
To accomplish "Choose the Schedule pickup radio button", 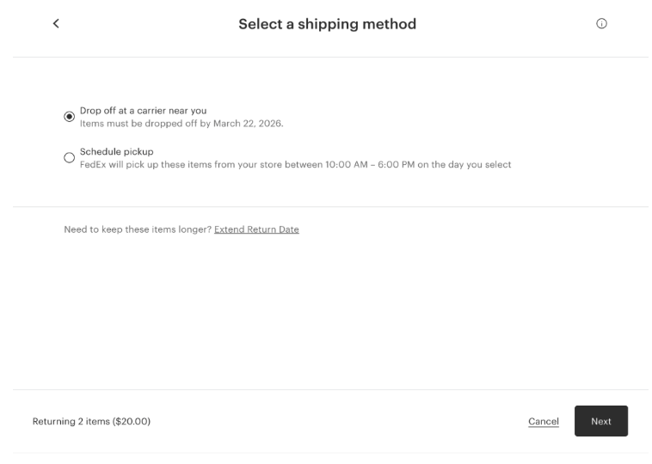I will click(x=70, y=157).
